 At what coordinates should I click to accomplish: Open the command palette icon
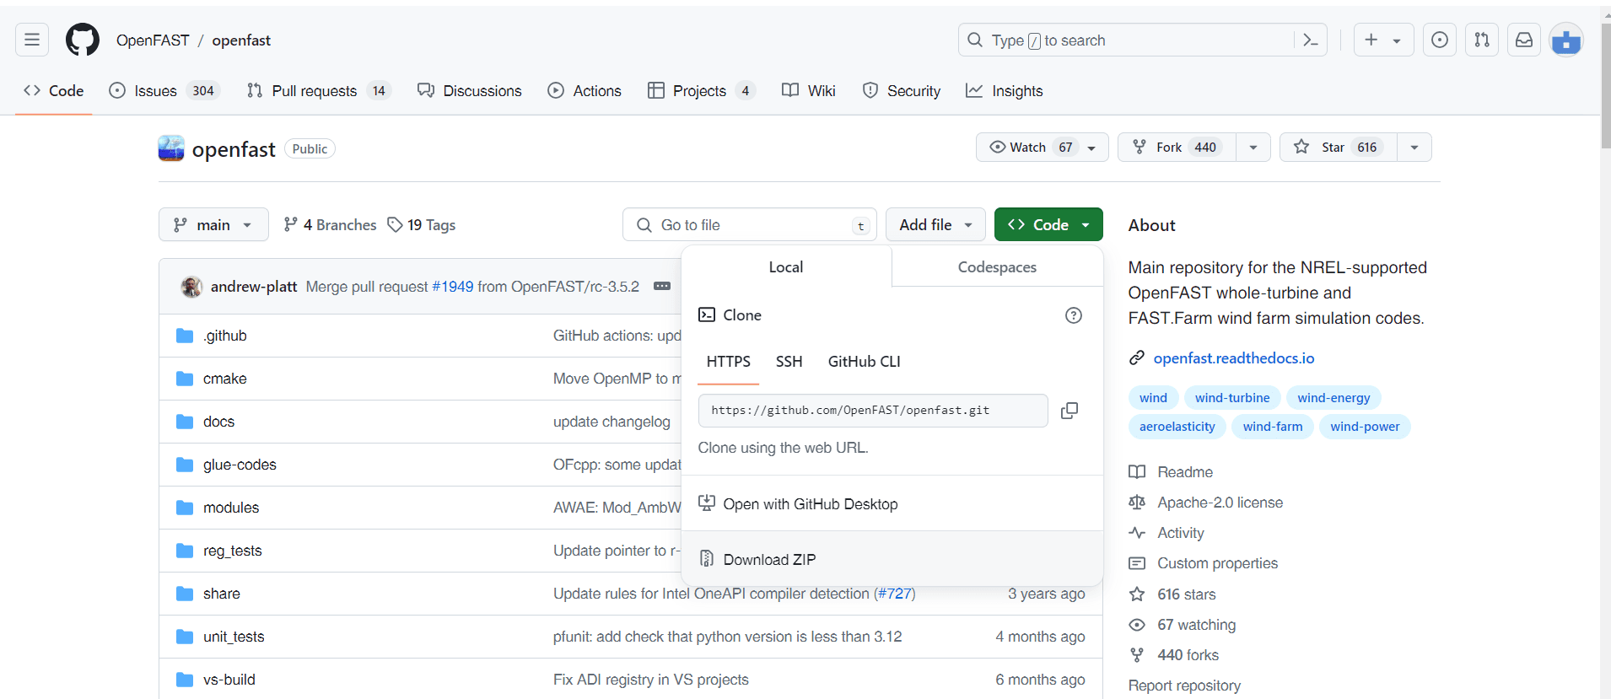(x=1310, y=40)
